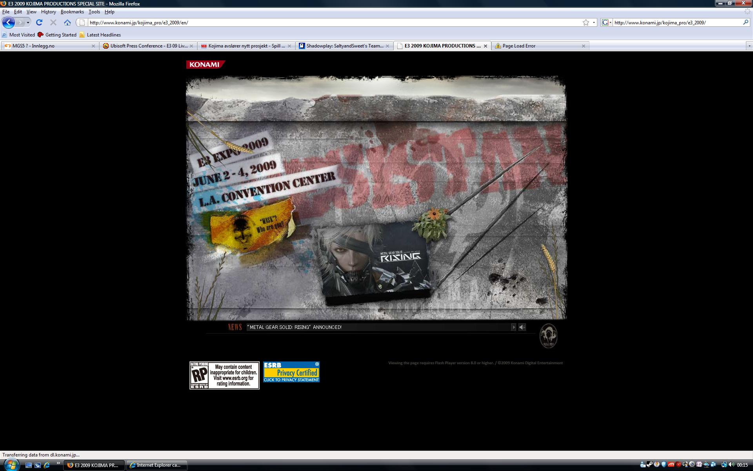Click the blue shield help tray icon
This screenshot has width=753, height=471.
point(664,464)
